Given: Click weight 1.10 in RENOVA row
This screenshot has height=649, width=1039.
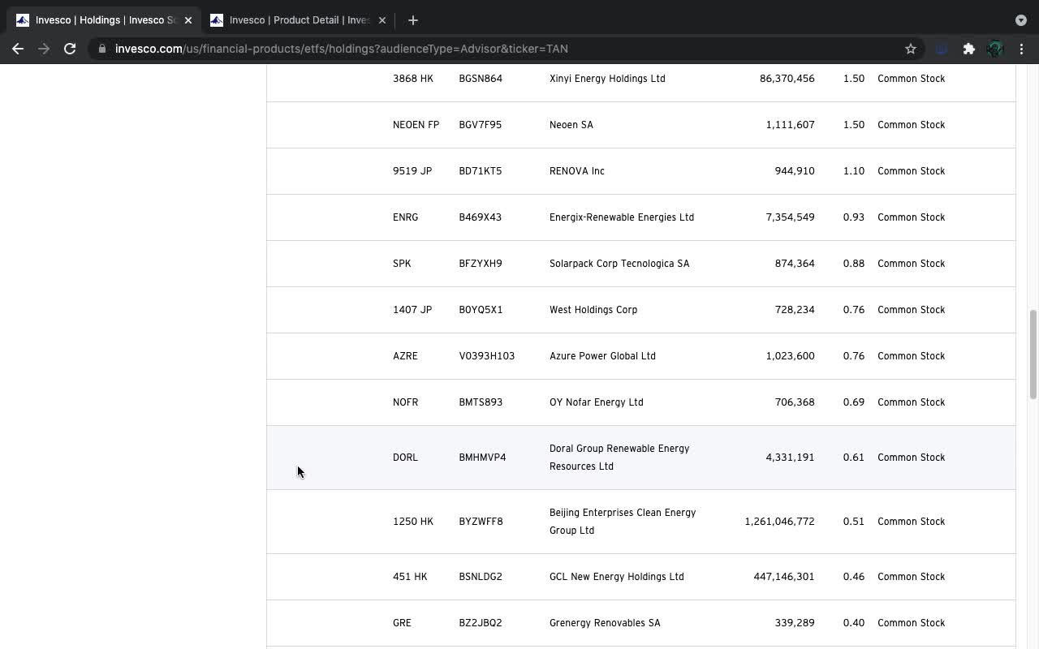Looking at the screenshot, I should pyautogui.click(x=854, y=171).
